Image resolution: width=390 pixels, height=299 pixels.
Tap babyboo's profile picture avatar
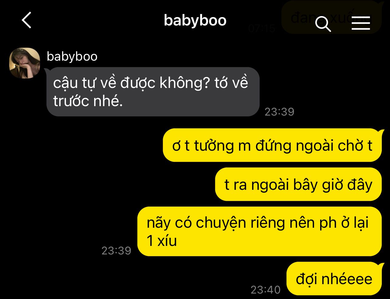25,63
